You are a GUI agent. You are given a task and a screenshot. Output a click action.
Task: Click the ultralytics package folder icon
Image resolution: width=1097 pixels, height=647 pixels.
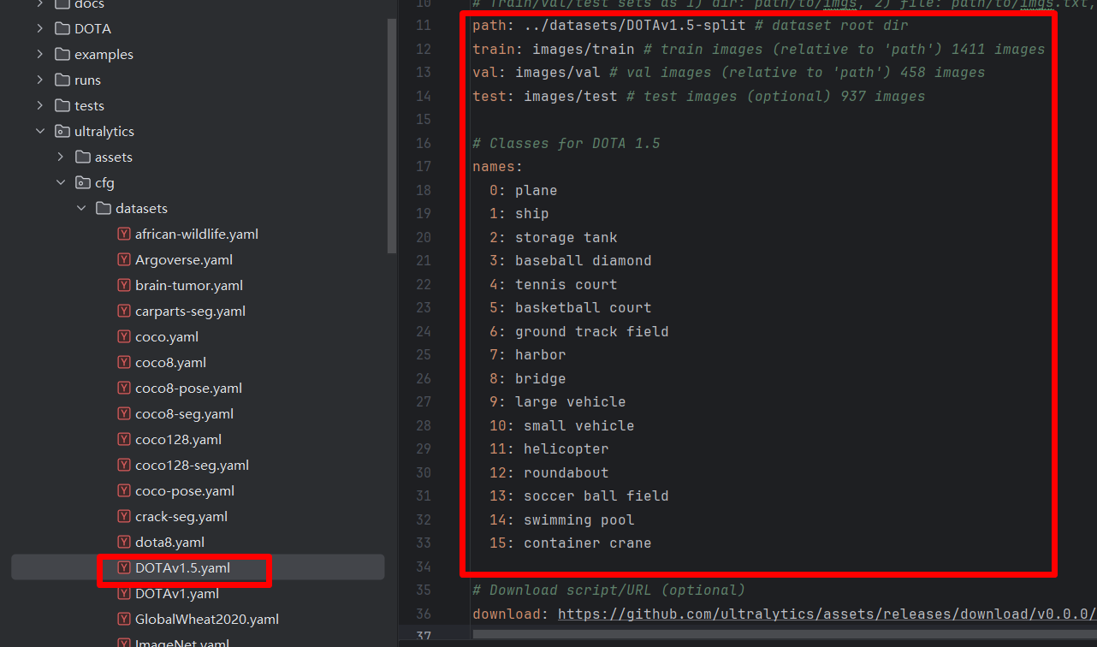tap(61, 131)
